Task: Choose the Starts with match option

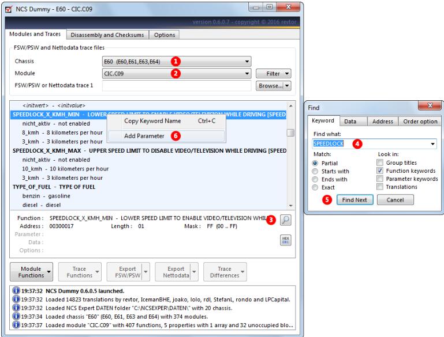Action: [316, 171]
